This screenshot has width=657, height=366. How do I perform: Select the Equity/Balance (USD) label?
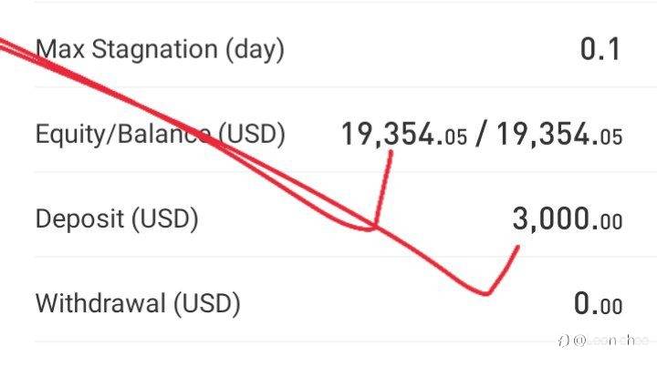coord(160,134)
